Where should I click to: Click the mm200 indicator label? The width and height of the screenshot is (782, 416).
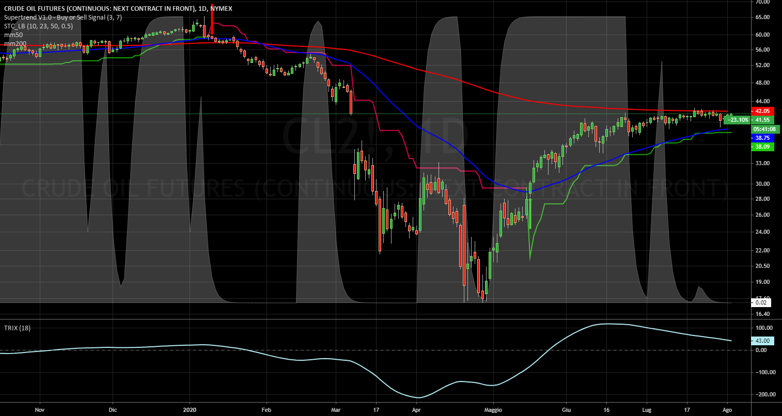point(15,44)
